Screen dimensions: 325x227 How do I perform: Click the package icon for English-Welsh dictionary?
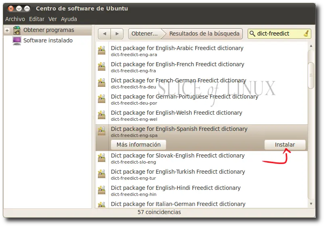click(x=102, y=115)
